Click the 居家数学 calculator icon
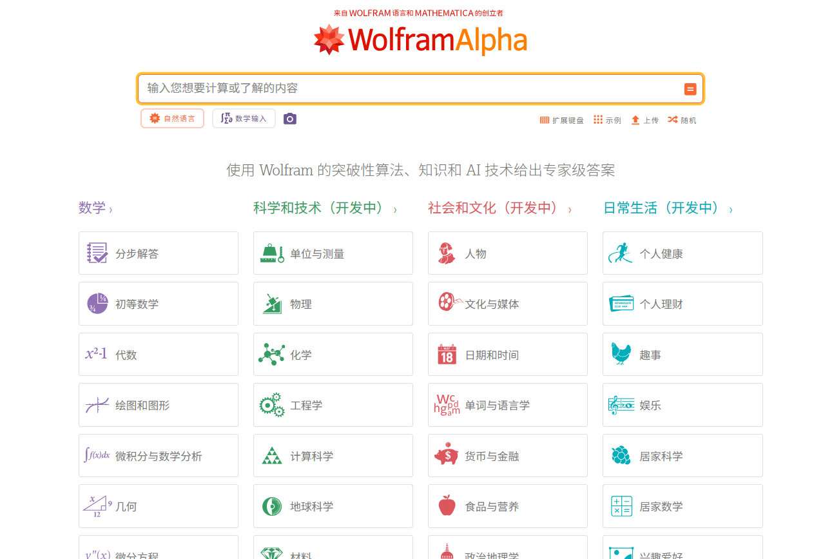Viewport: 814px width, 559px height. pyautogui.click(x=621, y=506)
